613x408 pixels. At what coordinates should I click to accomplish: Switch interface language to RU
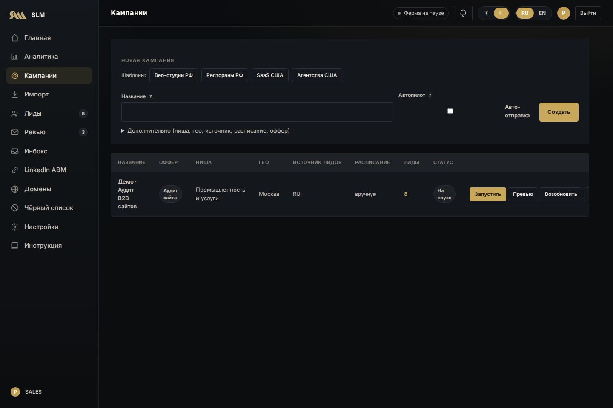[x=525, y=13]
